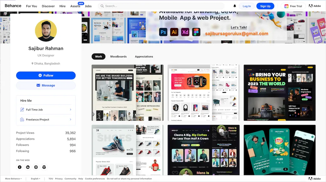Open the notifications bell icon

coord(235,6)
